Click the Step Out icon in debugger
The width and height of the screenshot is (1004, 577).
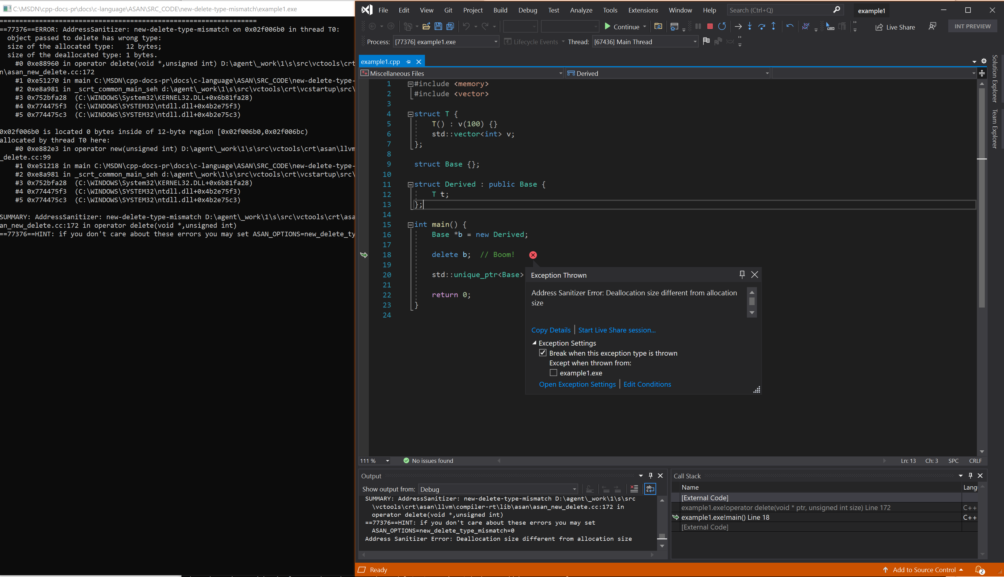click(774, 26)
